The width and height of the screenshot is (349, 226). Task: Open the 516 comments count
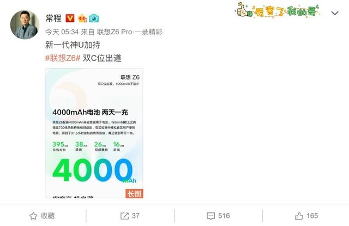pyautogui.click(x=224, y=216)
